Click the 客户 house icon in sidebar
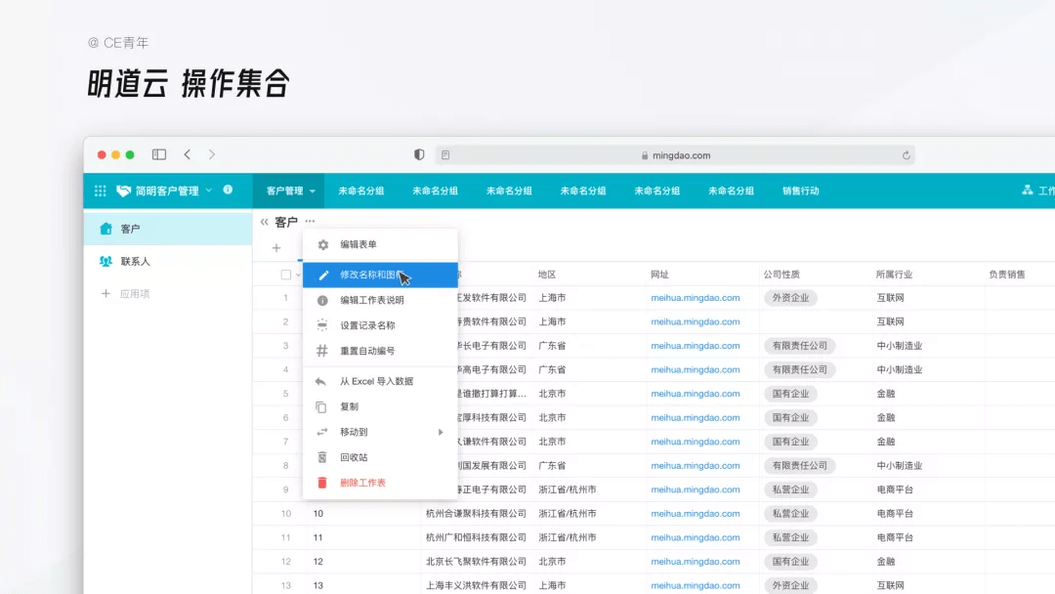Screen dimensions: 1055x594 tap(105, 229)
